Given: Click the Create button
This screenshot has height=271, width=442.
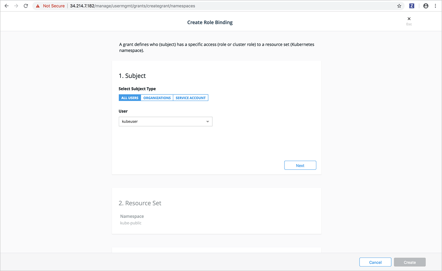Looking at the screenshot, I should (x=410, y=262).
